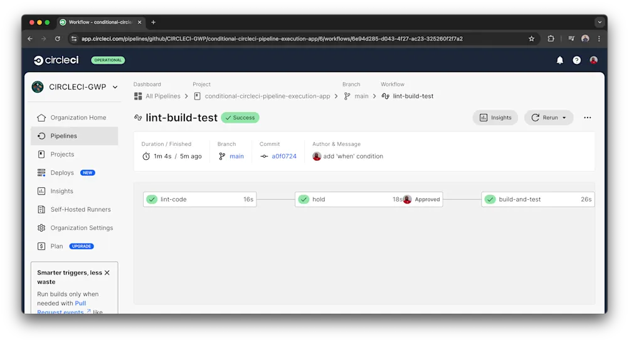Screen dimensions: 629x342
Task: Click the CIRCLECI-GWP organization avatar
Action: 38,87
